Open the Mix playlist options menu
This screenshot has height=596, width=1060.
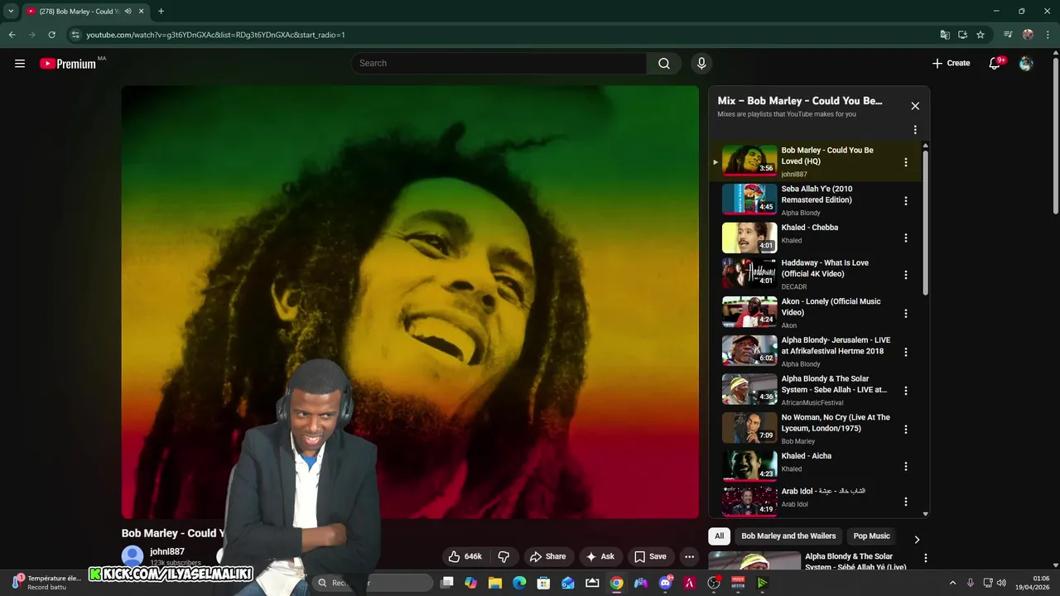(x=915, y=130)
